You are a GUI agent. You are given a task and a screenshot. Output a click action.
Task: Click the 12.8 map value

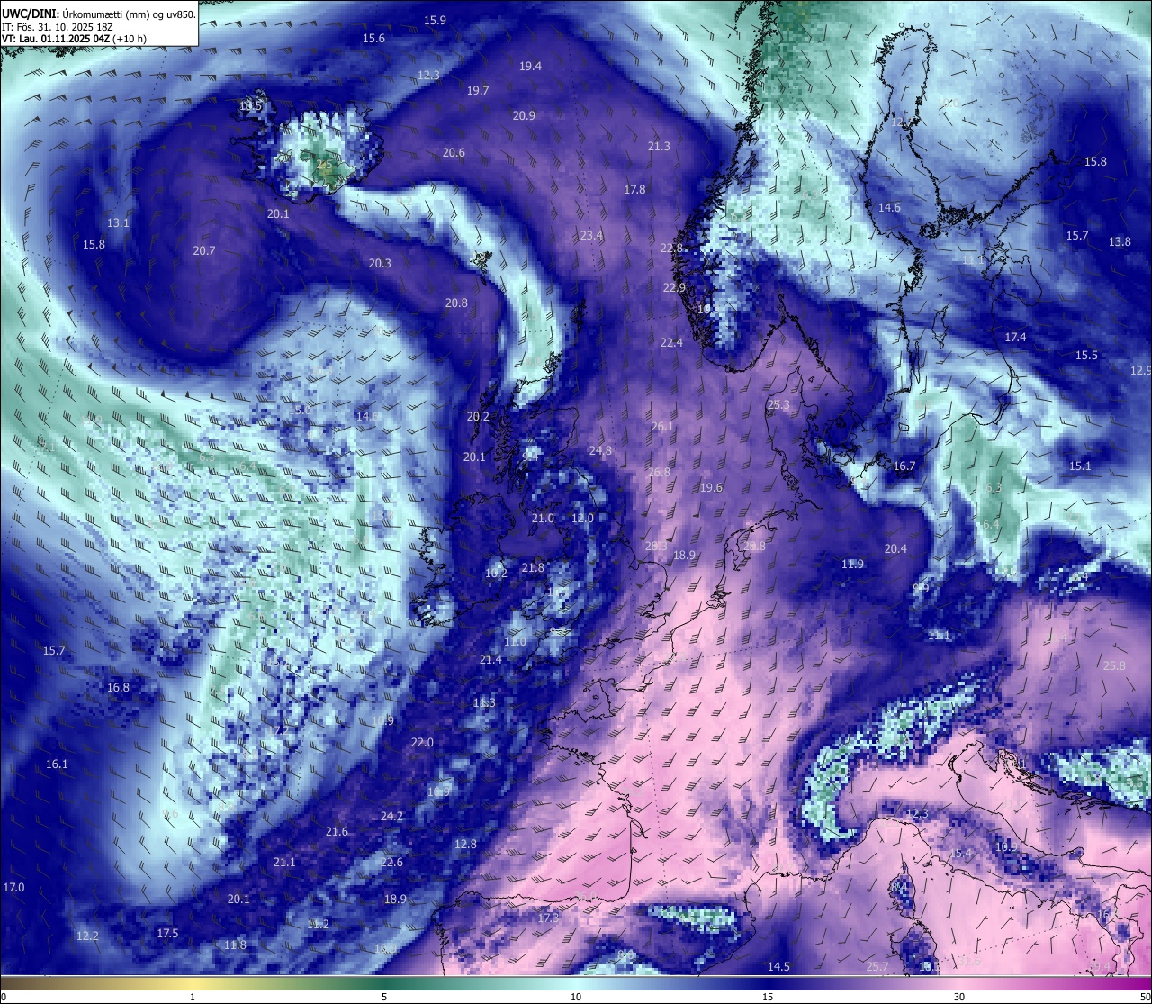(x=465, y=844)
